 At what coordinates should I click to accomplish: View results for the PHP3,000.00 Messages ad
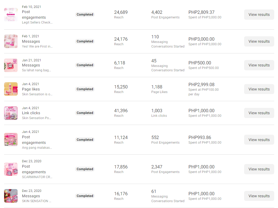click(259, 41)
